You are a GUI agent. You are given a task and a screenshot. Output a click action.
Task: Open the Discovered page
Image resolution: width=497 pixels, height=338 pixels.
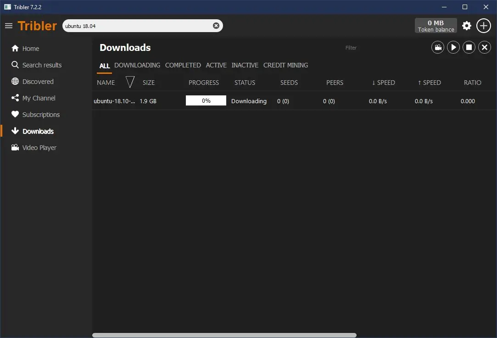[38, 82]
